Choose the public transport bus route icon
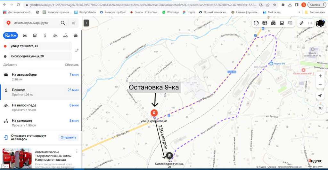Image resolution: width=328 pixels, height=170 pixels. coord(35,35)
